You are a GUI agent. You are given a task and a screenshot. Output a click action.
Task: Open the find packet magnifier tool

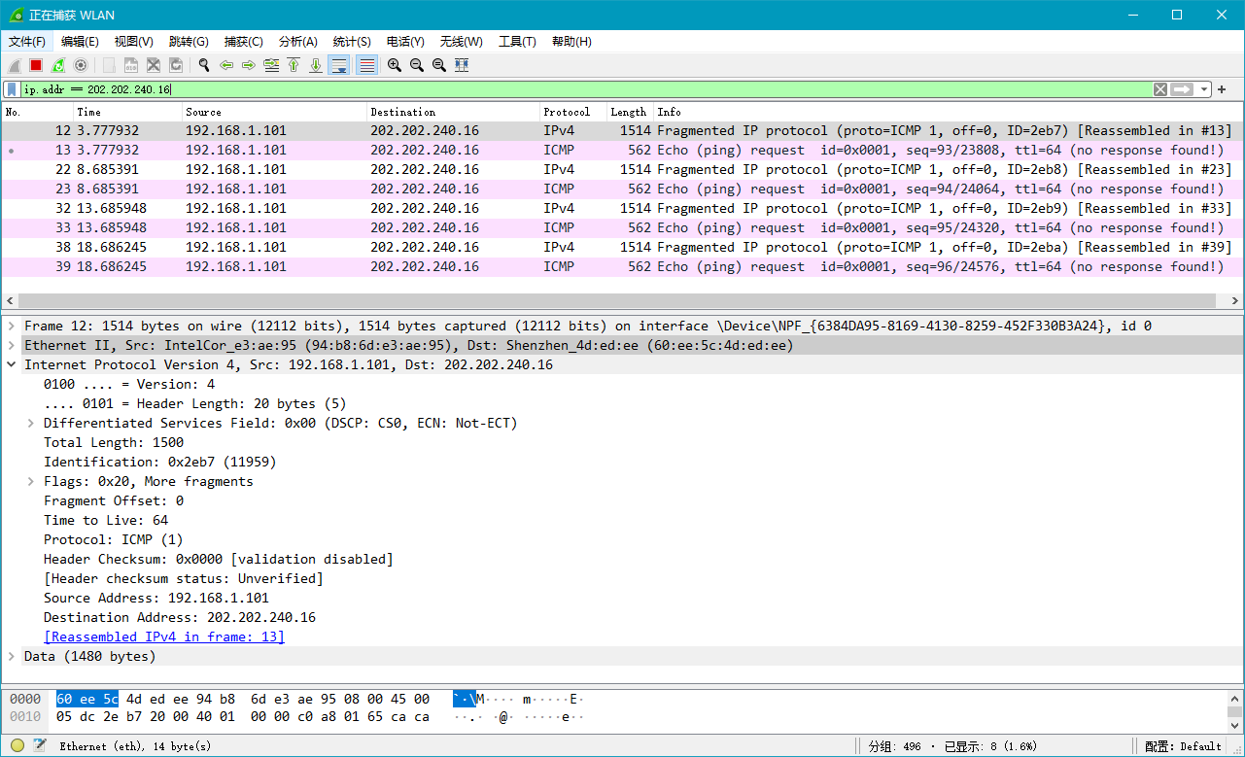point(204,65)
